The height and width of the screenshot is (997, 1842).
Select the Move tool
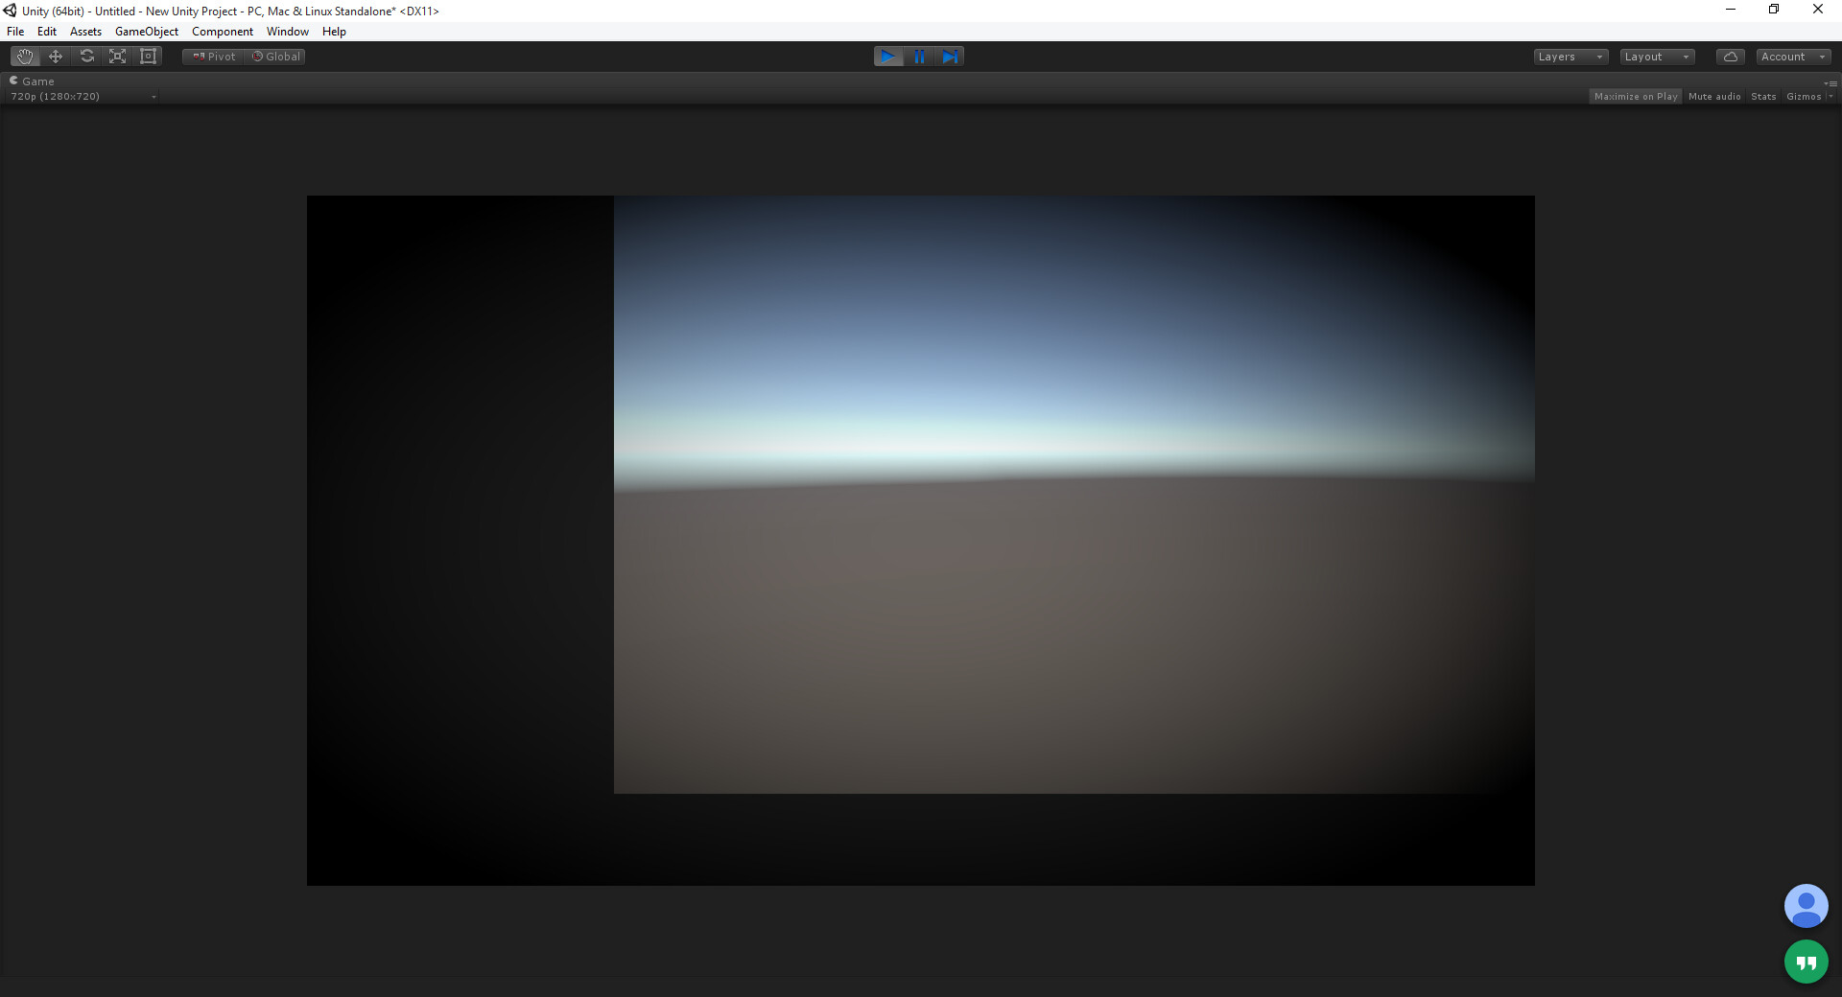click(56, 57)
